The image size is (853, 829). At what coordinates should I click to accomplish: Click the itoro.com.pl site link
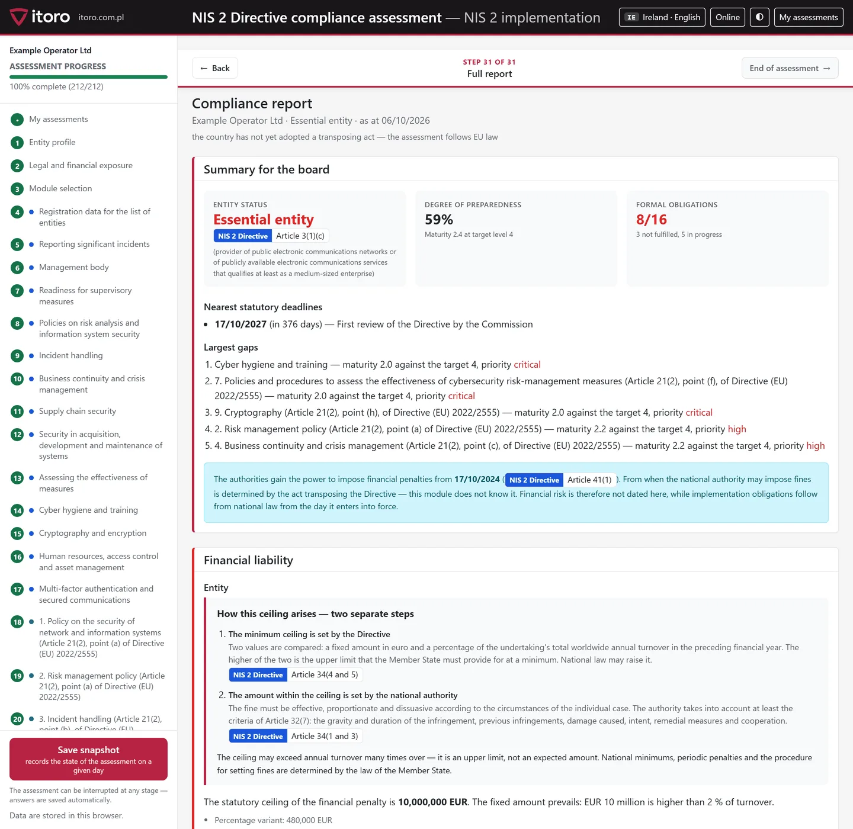[x=101, y=17]
